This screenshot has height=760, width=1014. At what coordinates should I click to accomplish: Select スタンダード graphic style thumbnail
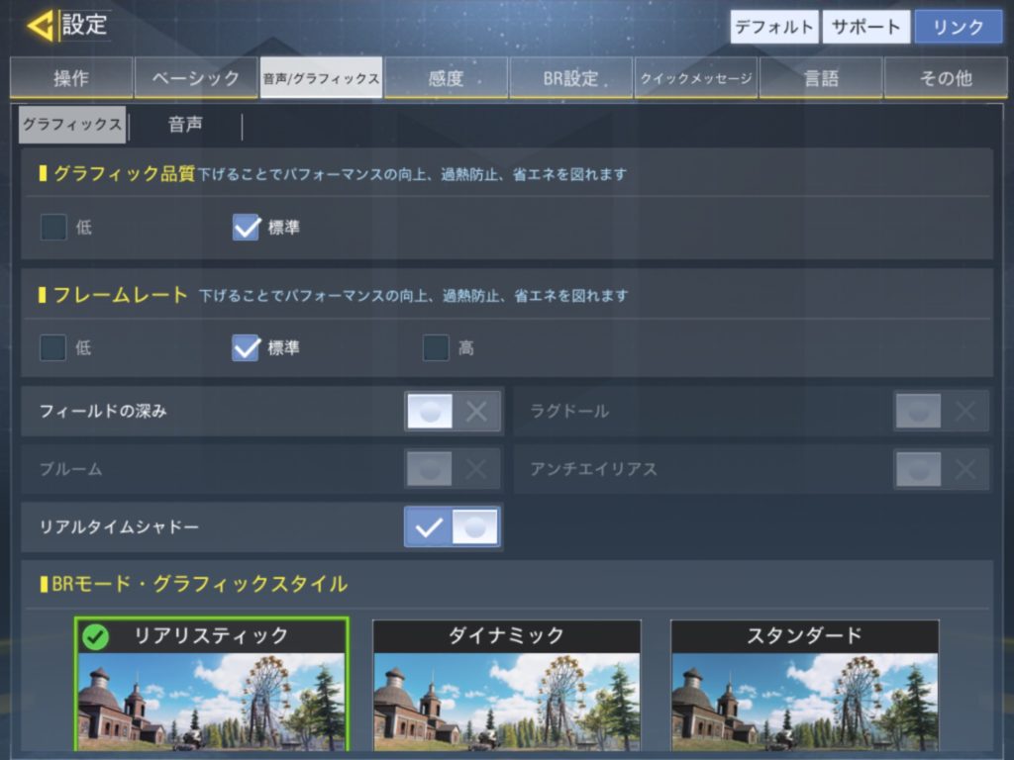804,686
